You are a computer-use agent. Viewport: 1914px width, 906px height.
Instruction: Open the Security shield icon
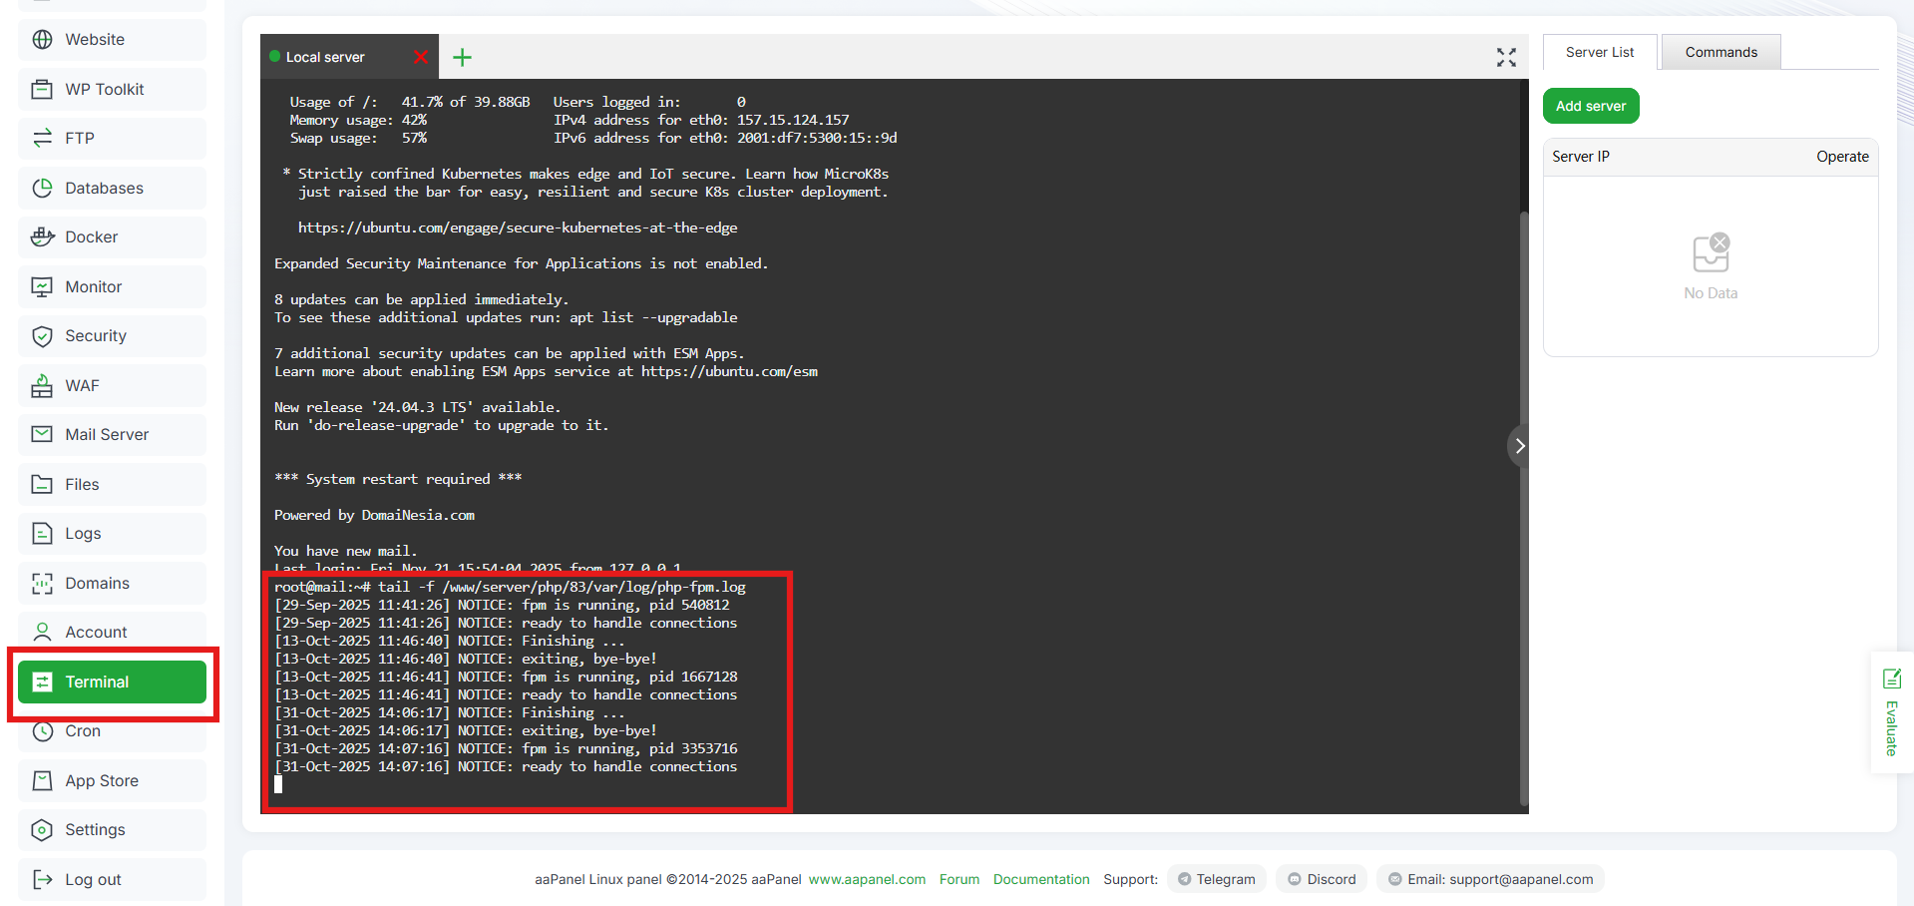(x=42, y=336)
